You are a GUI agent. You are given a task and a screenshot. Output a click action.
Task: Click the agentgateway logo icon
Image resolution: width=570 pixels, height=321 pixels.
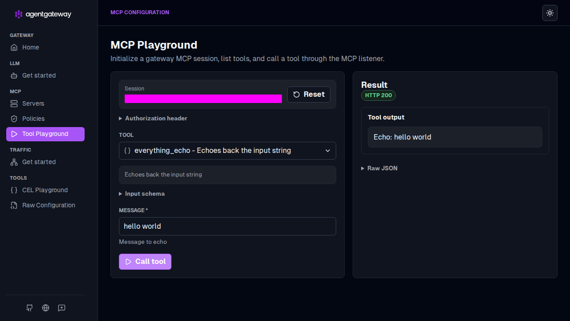pos(18,14)
